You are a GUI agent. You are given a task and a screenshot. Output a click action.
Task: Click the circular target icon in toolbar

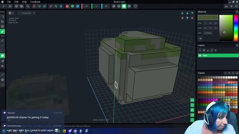(x=135, y=6)
